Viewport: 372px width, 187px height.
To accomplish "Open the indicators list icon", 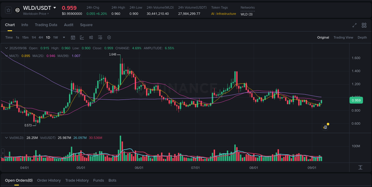I will (x=100, y=37).
